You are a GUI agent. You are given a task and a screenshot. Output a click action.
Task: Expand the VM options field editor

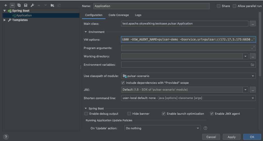click(253, 40)
